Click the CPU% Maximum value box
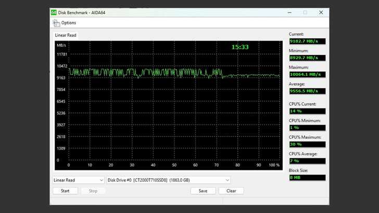379x213 pixels. (x=307, y=144)
